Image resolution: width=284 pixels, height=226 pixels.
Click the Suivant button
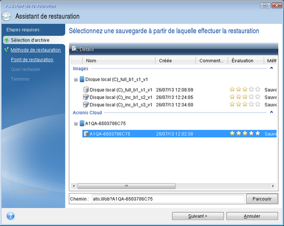[198, 216]
